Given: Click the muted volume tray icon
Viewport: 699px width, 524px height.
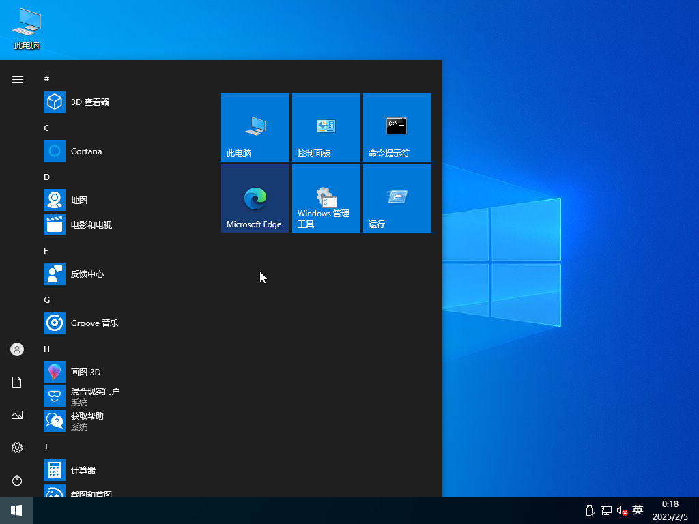Looking at the screenshot, I should point(622,510).
